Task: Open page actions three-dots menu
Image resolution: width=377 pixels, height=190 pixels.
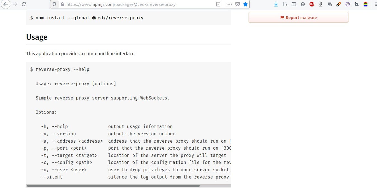Action: 230,4
